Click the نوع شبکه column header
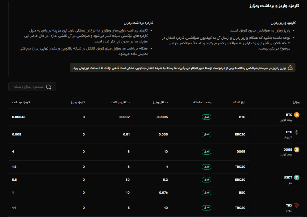Screen dimensions: 307x217 pyautogui.click(x=239, y=102)
